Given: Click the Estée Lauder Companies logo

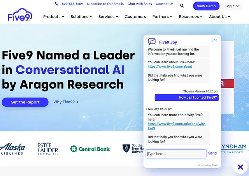Looking at the screenshot, I should 48,149.
